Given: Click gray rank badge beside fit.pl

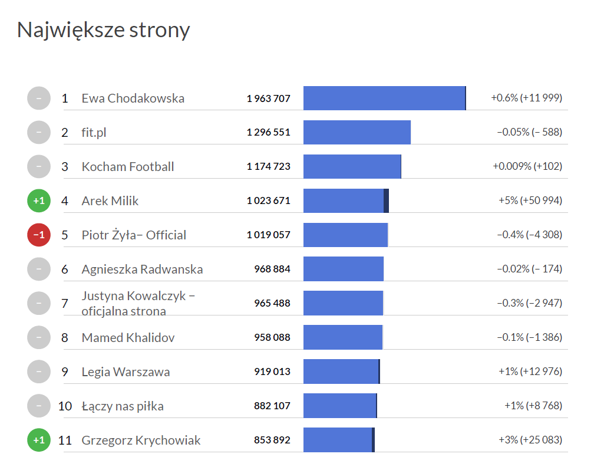Looking at the screenshot, I should click(39, 133).
